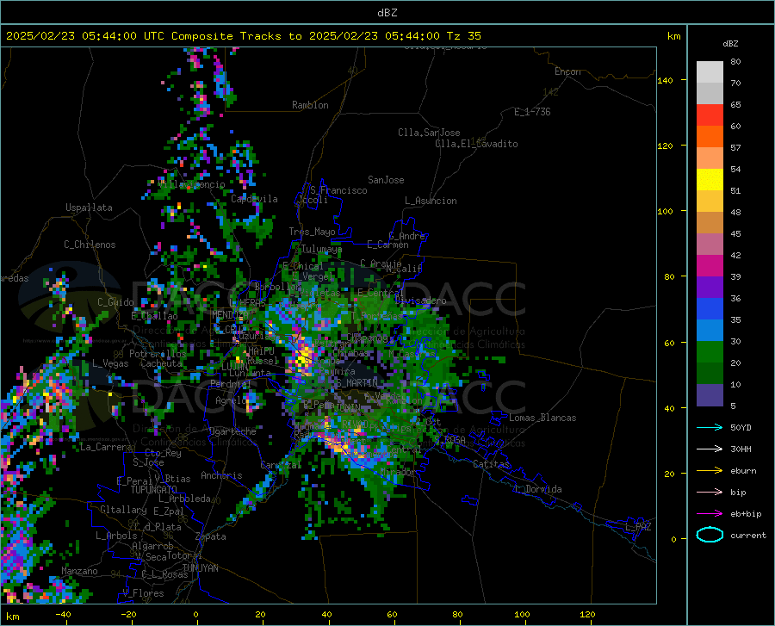
Task: Click the 'Tulumaya' place label
Action: (x=321, y=249)
